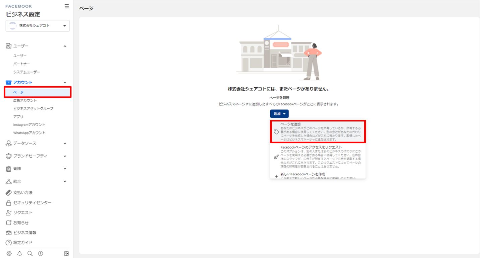Open 広告アカウント in the sidebar
The width and height of the screenshot is (488, 258).
point(25,100)
